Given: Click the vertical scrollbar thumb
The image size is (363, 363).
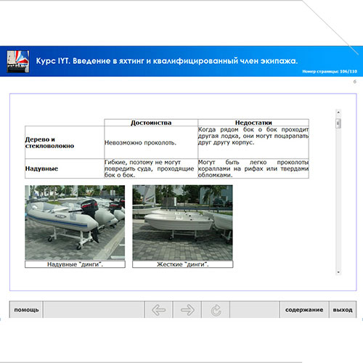Looking at the screenshot, I should 338,123.
